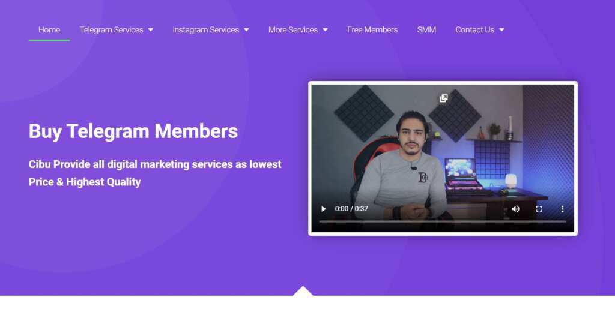Click the picture-in-picture icon atop the video

tap(444, 98)
